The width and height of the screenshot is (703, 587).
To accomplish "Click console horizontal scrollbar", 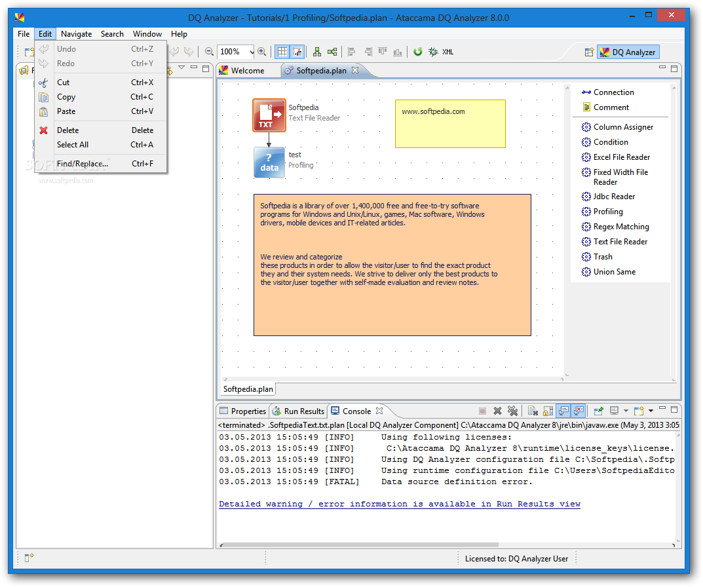I will 361,545.
